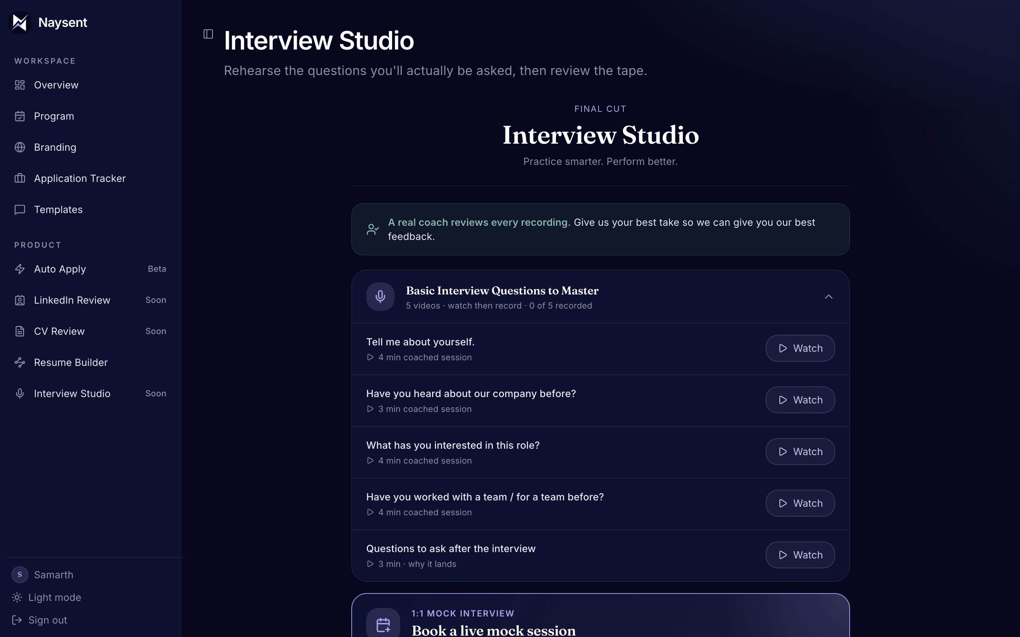Click Questions to ask after the interview text

[x=450, y=549]
